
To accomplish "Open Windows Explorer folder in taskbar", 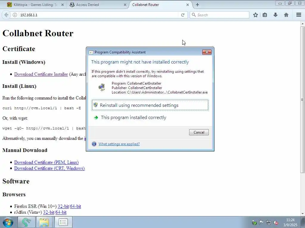I will click(x=44, y=222).
